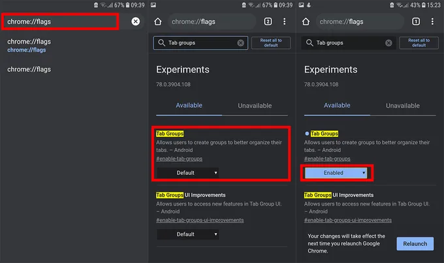
Task: Tap the 67% battery indicator in the left screen
Action: pyautogui.click(x=121, y=5)
